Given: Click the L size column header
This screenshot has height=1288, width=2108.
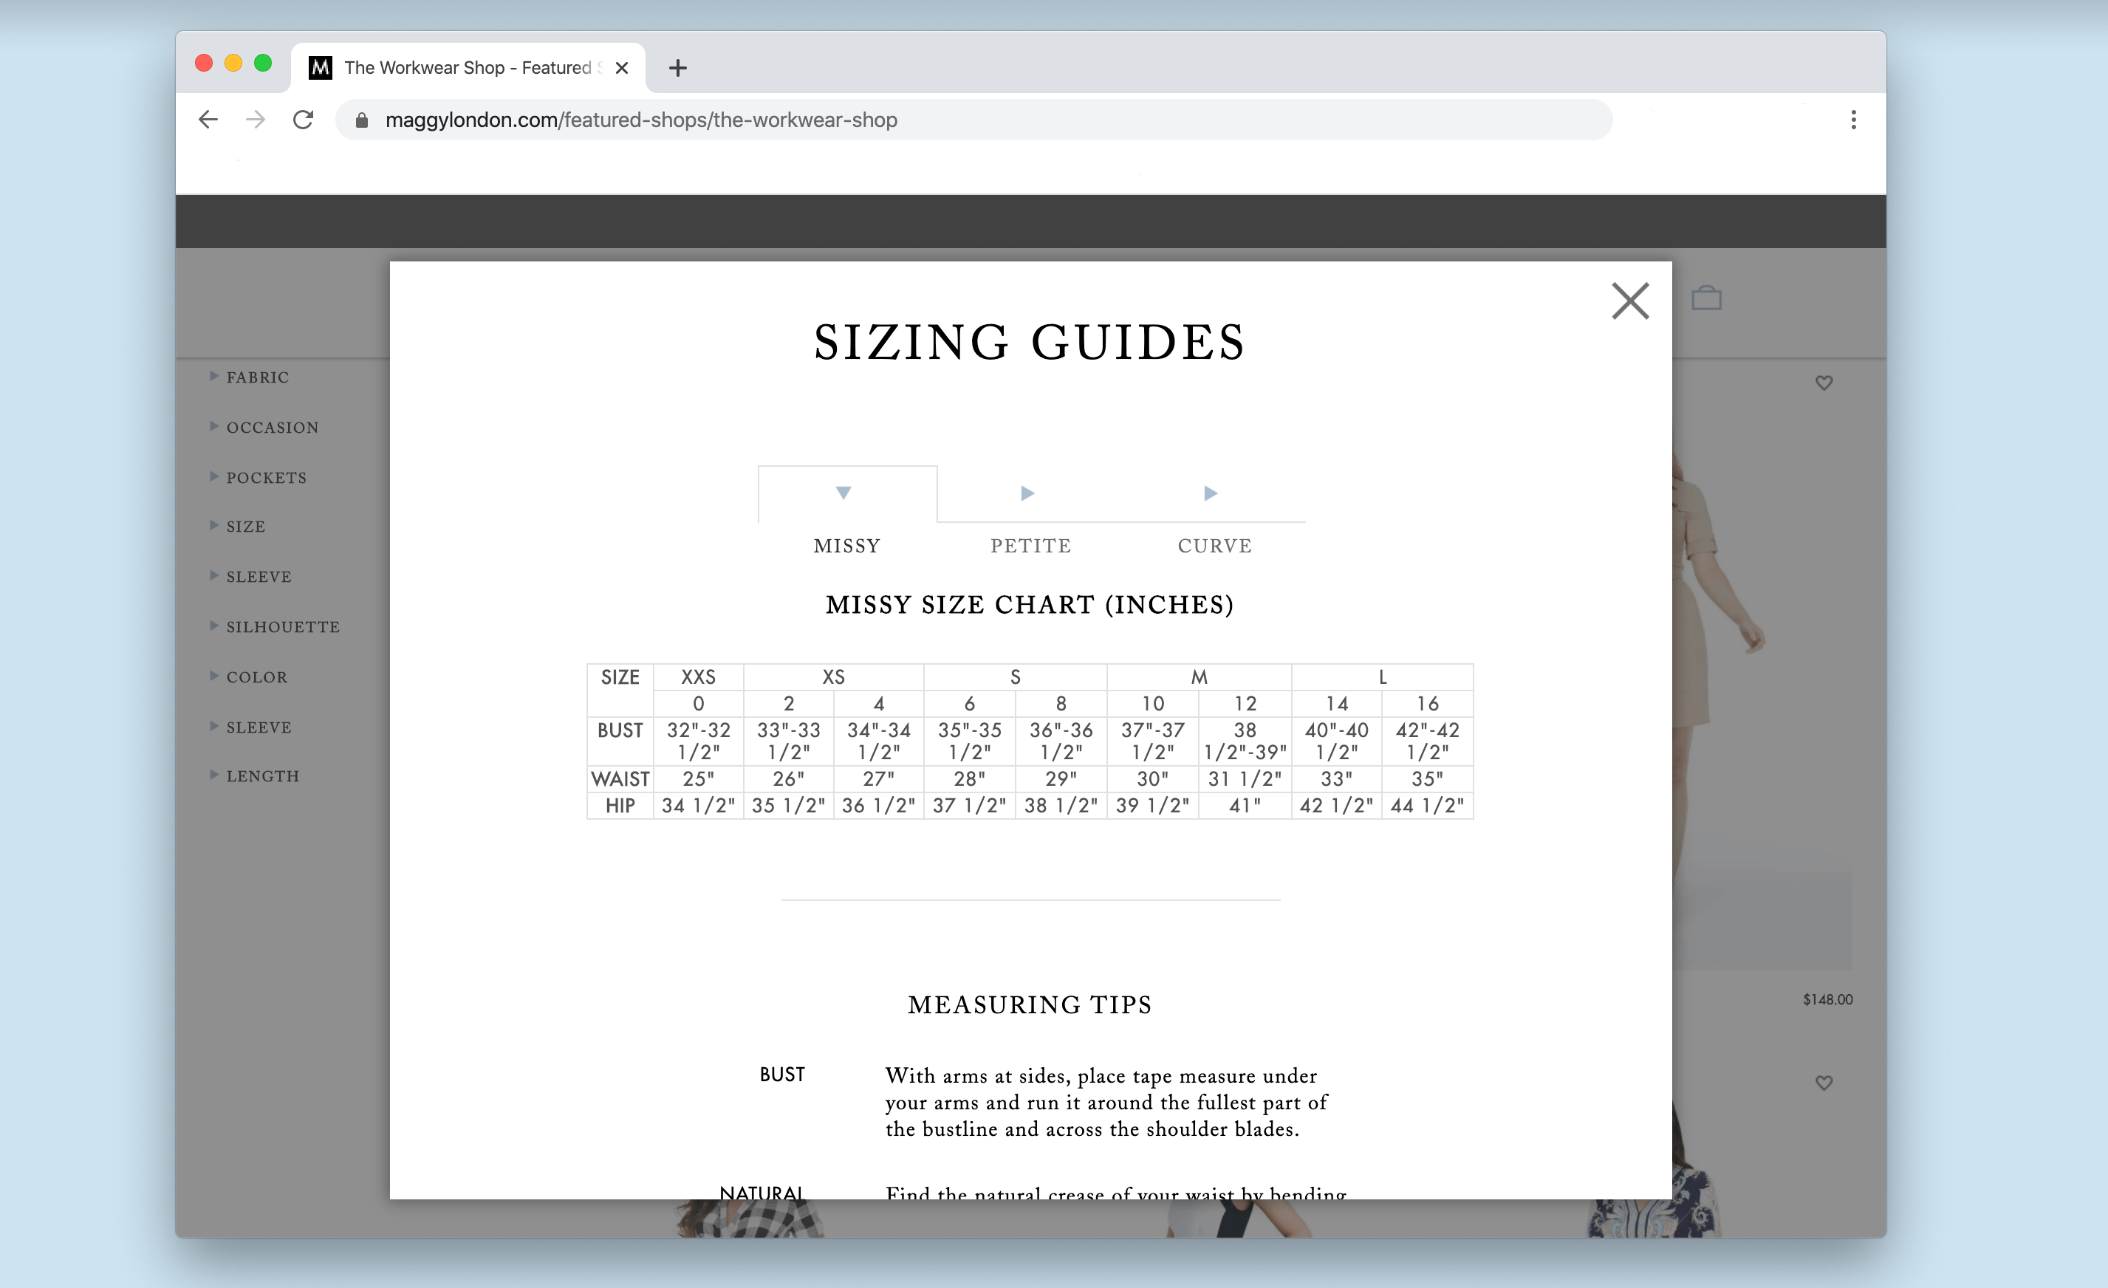Looking at the screenshot, I should point(1382,676).
